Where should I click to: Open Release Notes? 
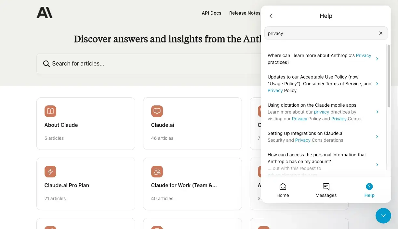coord(245,13)
